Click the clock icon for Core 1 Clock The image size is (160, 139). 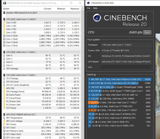coord(4,39)
